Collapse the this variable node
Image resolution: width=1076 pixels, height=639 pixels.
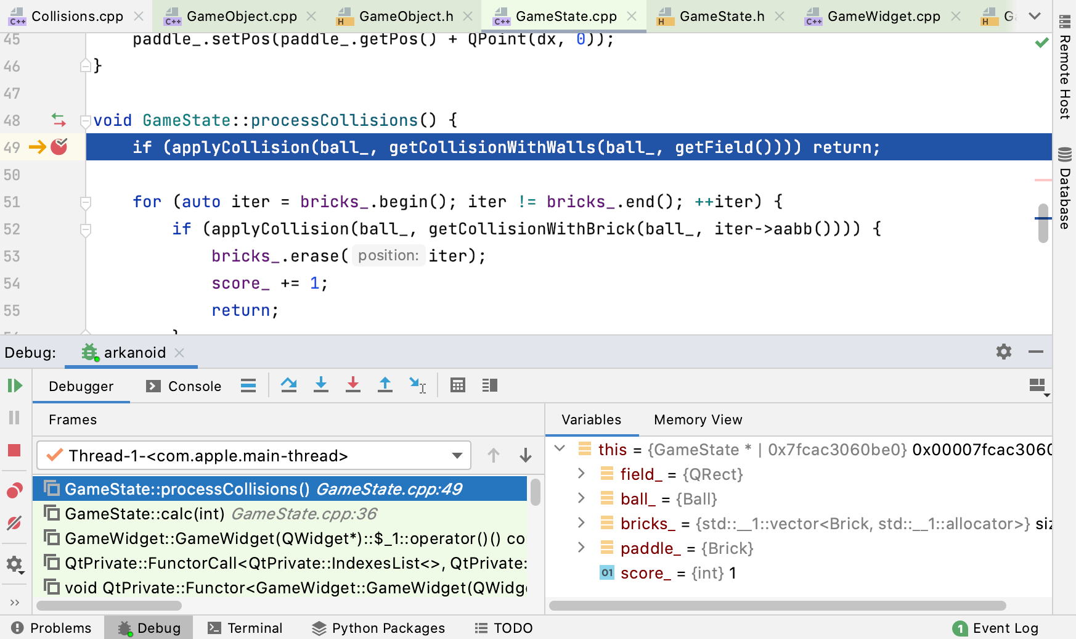tap(560, 449)
